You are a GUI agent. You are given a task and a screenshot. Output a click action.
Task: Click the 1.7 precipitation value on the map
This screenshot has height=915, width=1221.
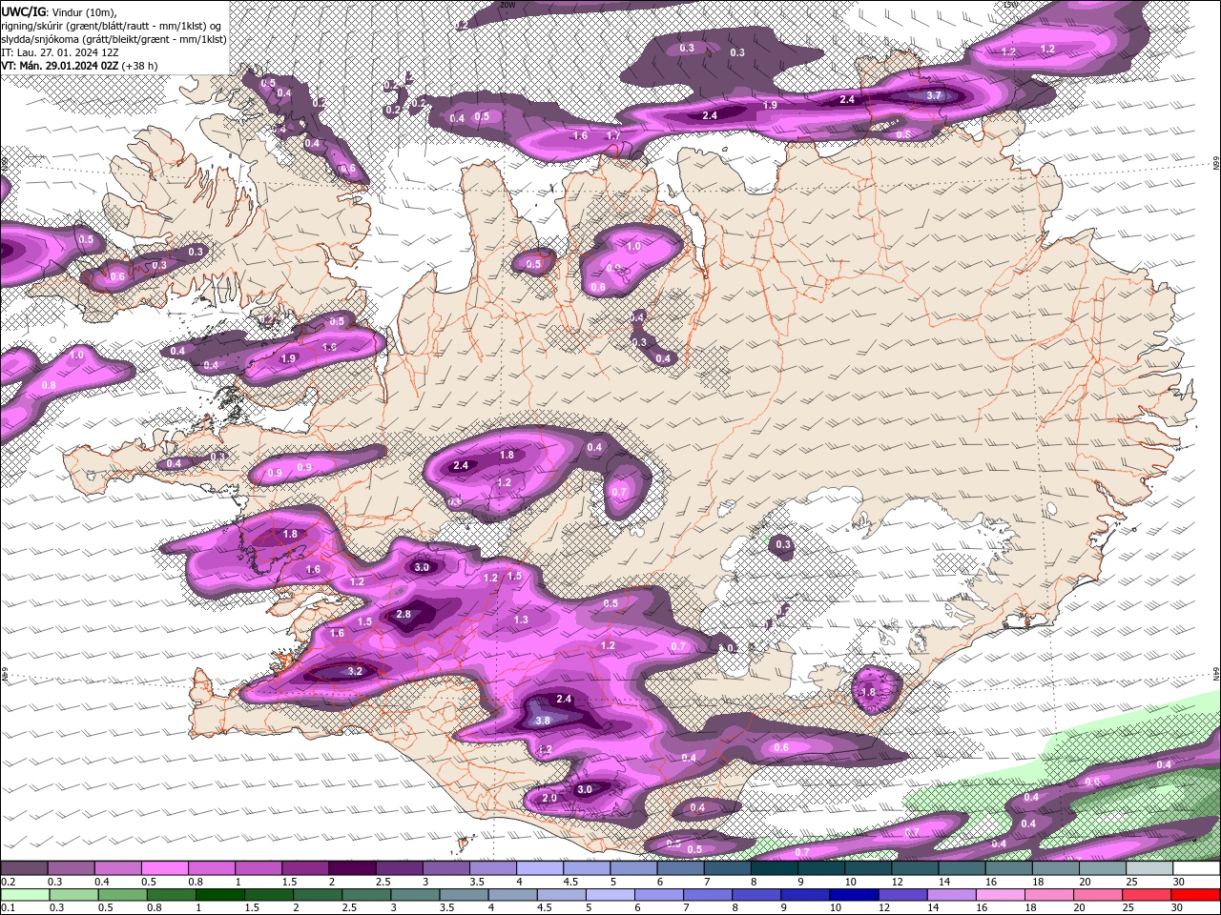point(613,135)
